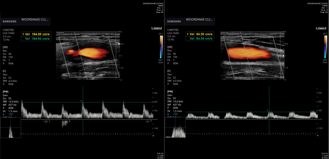Click the 'WOORIANAE CLI...' title in the 194.65 cm/s scan

pos(34,20)
